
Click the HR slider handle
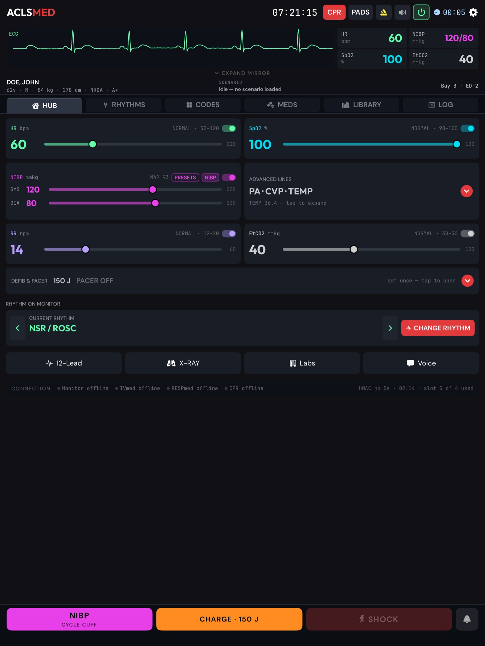point(93,144)
